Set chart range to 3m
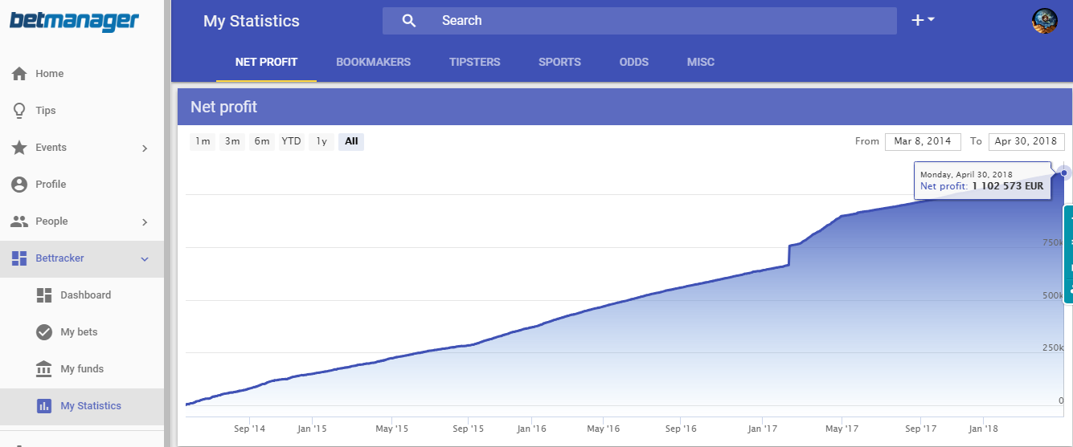 point(232,141)
